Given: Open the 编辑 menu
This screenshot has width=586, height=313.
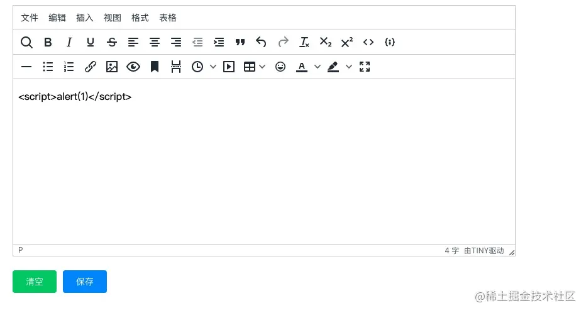Looking at the screenshot, I should [x=57, y=18].
